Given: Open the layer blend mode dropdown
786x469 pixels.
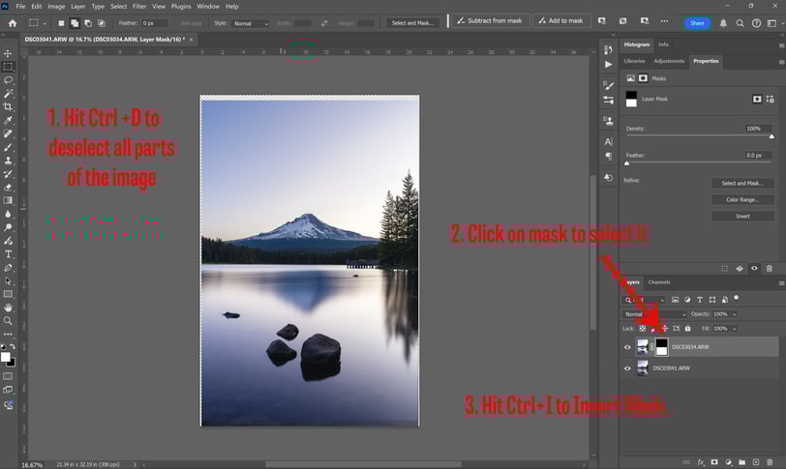Looking at the screenshot, I should [654, 314].
